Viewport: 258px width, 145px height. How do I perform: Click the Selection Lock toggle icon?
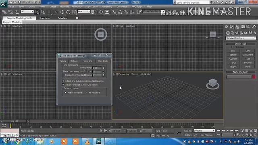point(101,130)
